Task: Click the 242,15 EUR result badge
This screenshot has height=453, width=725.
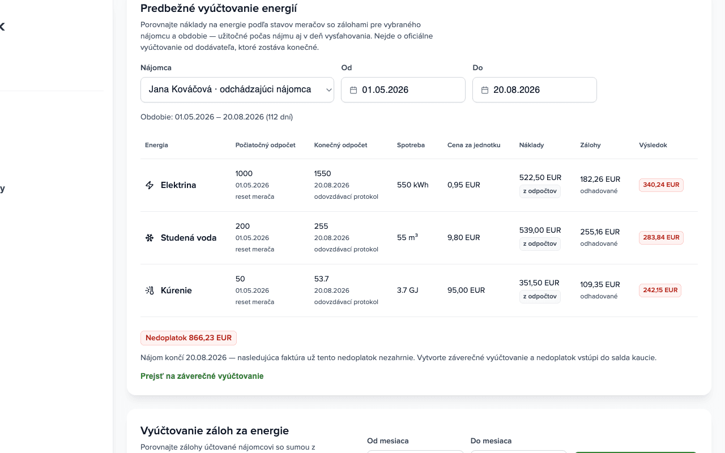Action: pyautogui.click(x=660, y=290)
